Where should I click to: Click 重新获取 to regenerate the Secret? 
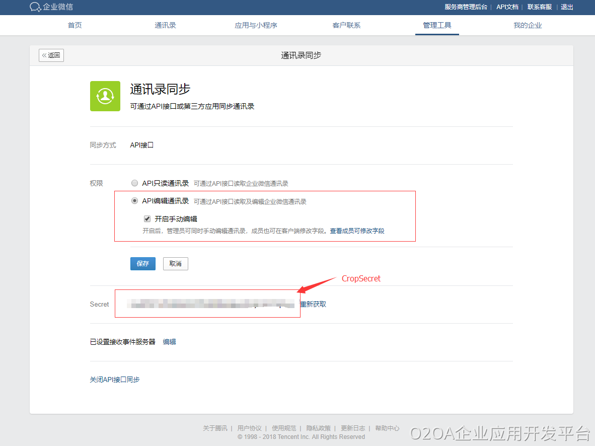pyautogui.click(x=313, y=304)
